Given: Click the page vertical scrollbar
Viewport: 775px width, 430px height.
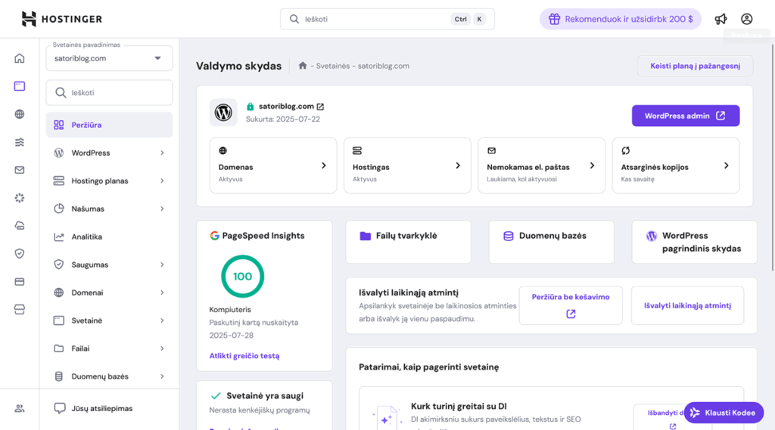Looking at the screenshot, I should click(773, 157).
